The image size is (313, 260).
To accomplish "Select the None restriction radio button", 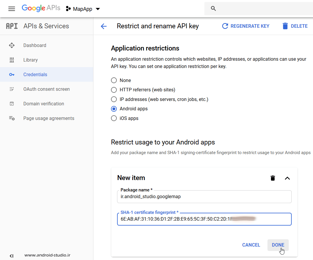I will (114, 80).
